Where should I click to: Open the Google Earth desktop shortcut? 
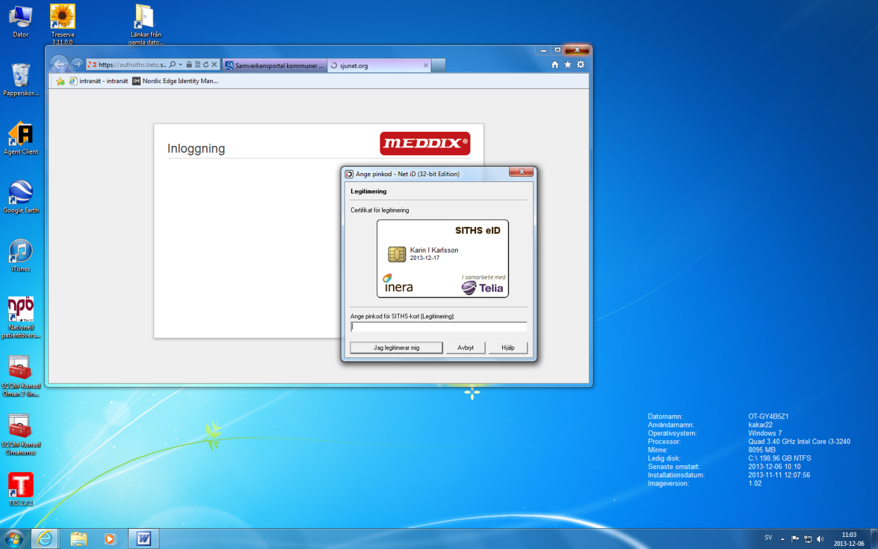click(21, 197)
